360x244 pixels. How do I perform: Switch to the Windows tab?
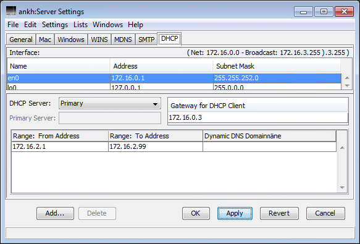click(71, 40)
